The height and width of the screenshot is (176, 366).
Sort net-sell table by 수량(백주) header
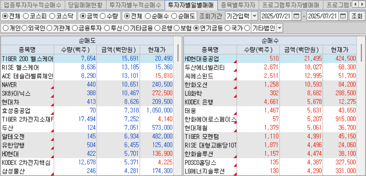click(75, 50)
